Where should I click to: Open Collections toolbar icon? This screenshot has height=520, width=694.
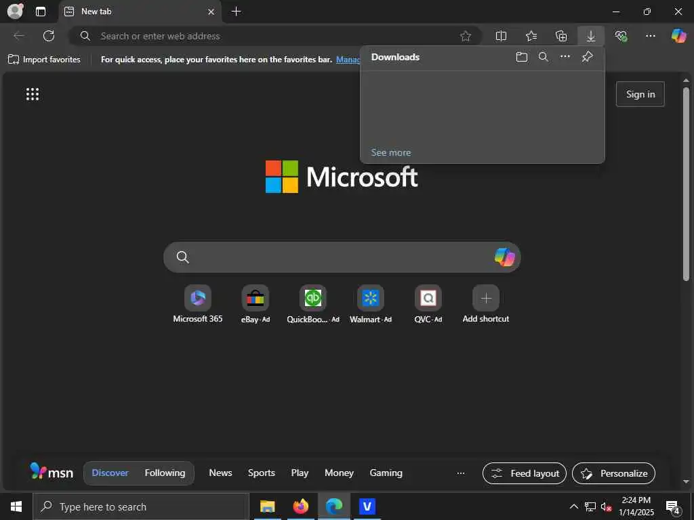point(561,36)
